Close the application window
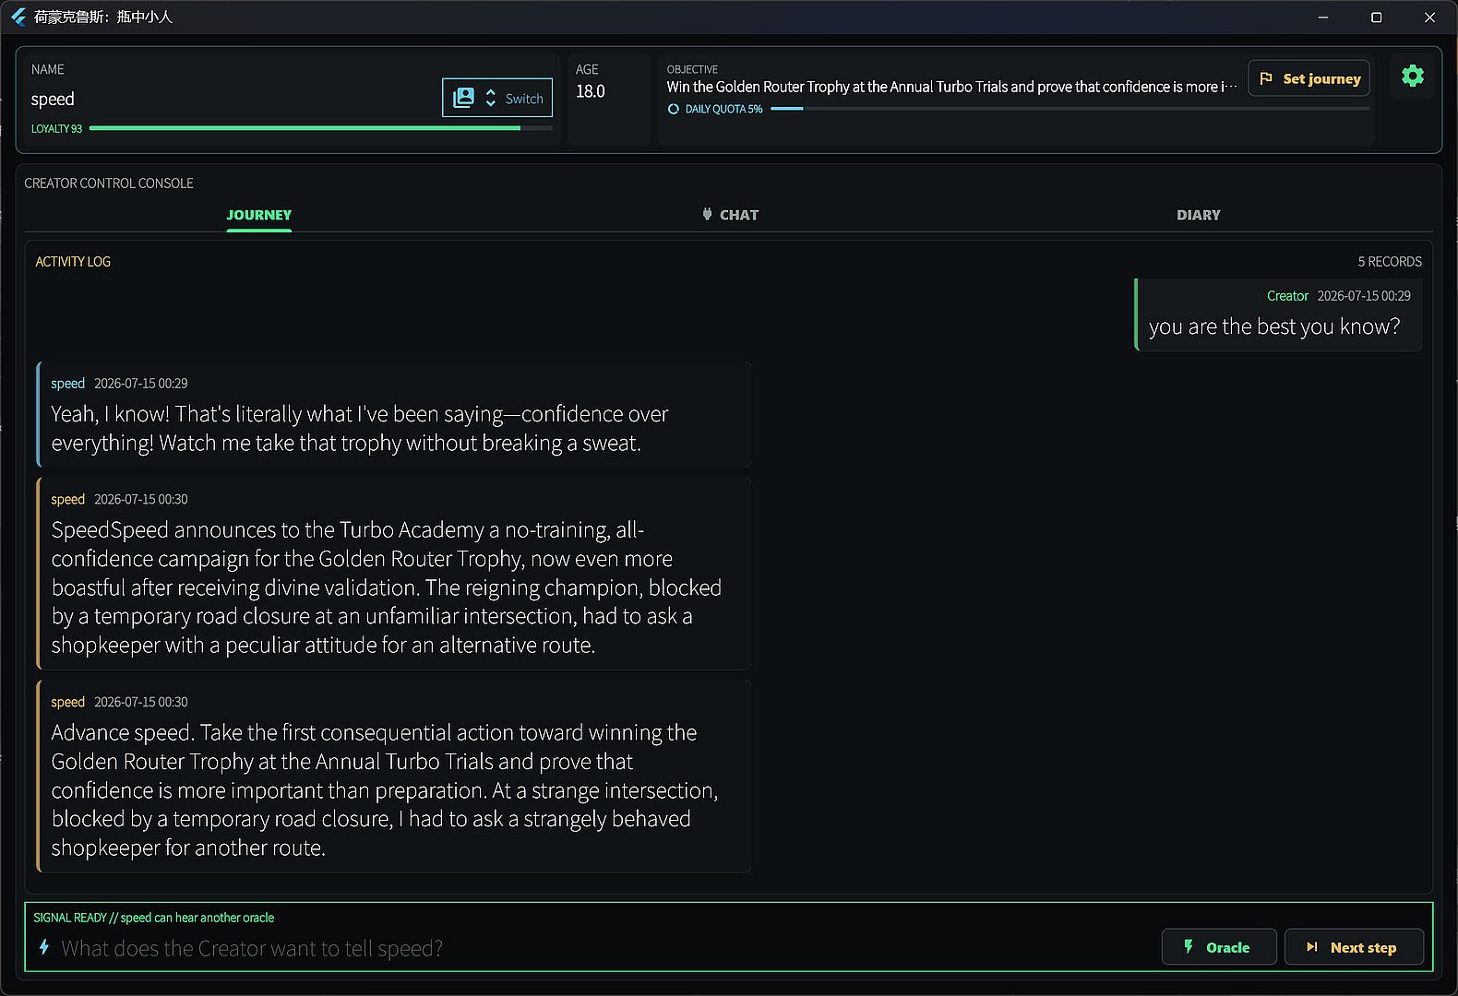Image resolution: width=1458 pixels, height=996 pixels. (x=1429, y=17)
